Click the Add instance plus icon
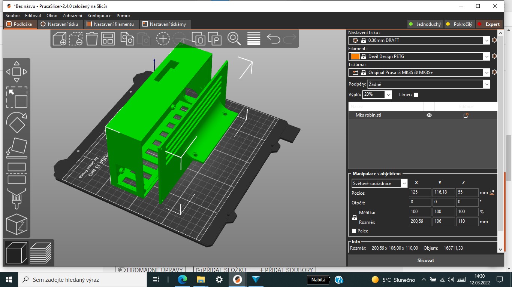This screenshot has width=512, height=287. click(163, 38)
